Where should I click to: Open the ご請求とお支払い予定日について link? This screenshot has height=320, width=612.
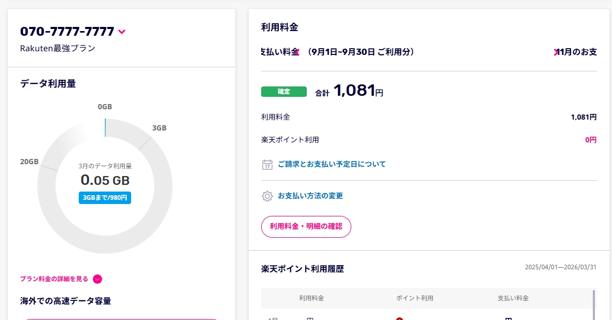[x=332, y=164]
